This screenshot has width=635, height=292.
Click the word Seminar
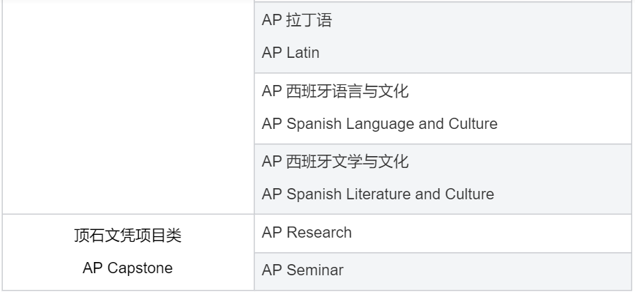315,270
